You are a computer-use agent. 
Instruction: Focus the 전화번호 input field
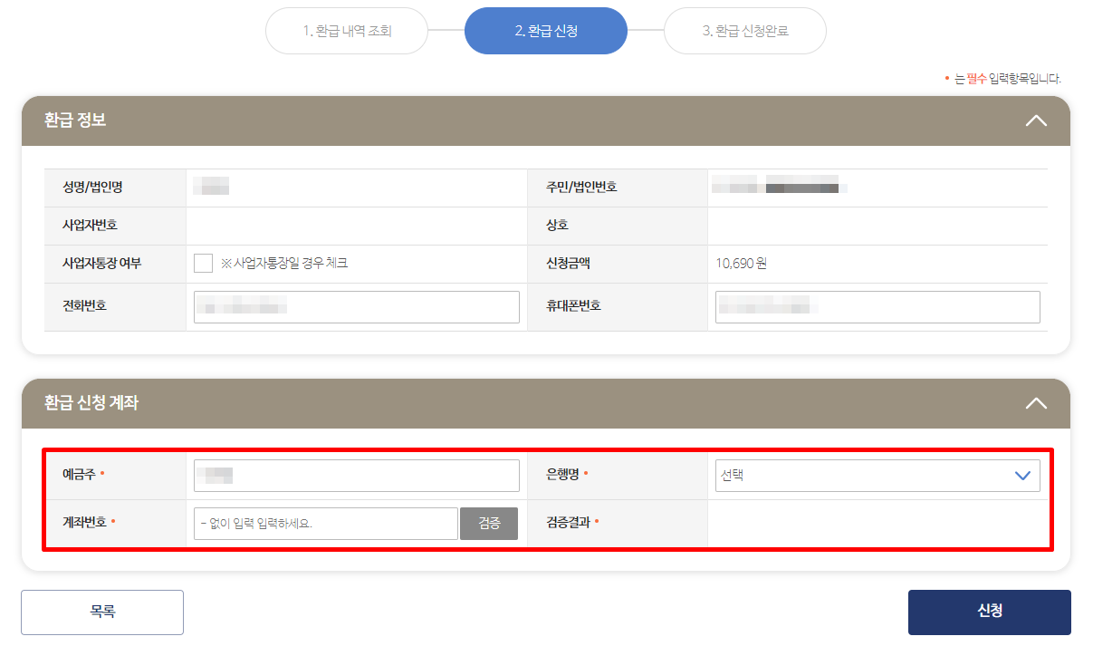[x=357, y=307]
